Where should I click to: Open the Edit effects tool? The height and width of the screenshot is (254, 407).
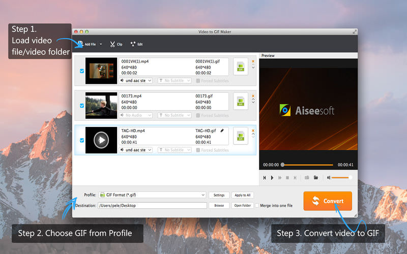pyautogui.click(x=136, y=44)
